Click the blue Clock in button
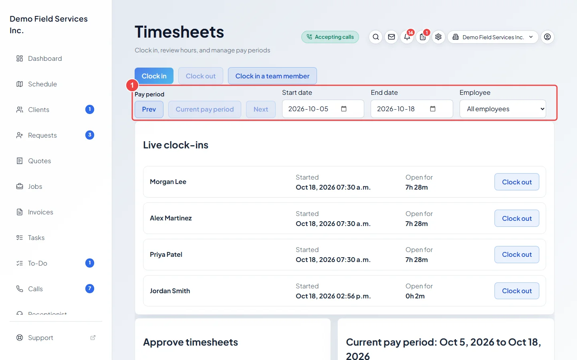 pyautogui.click(x=154, y=76)
